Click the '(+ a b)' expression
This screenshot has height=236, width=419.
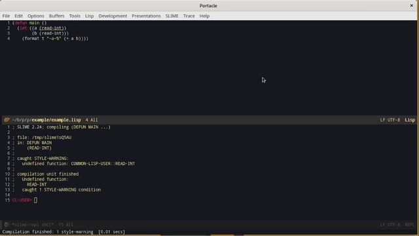pyautogui.click(x=72, y=39)
